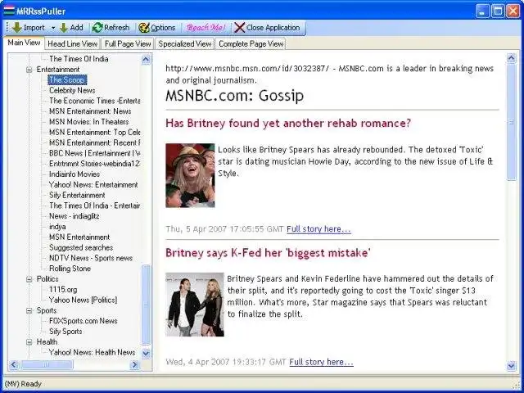
Task: Select the Rolling Stone feed
Action: pyautogui.click(x=70, y=269)
